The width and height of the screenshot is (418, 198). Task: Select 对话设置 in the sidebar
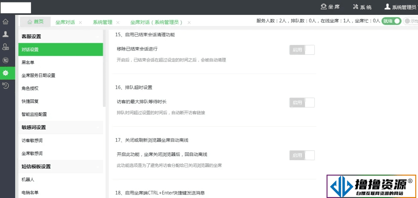pos(61,49)
